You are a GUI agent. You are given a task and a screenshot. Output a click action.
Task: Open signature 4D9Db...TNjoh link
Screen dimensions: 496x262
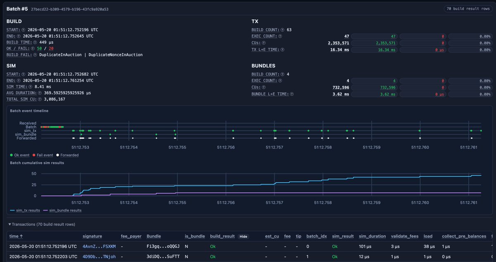pos(99,256)
